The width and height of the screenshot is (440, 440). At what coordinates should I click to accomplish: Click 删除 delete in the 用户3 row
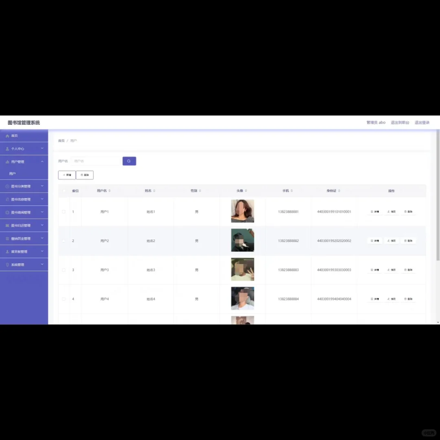pyautogui.click(x=408, y=270)
